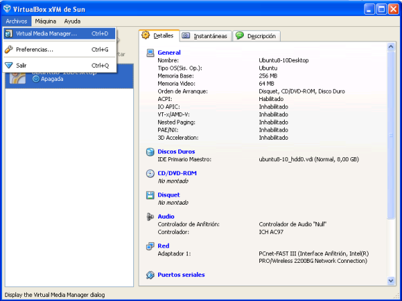The image size is (402, 301).
Task: Click the Disquet floppy icon
Action: click(150, 195)
